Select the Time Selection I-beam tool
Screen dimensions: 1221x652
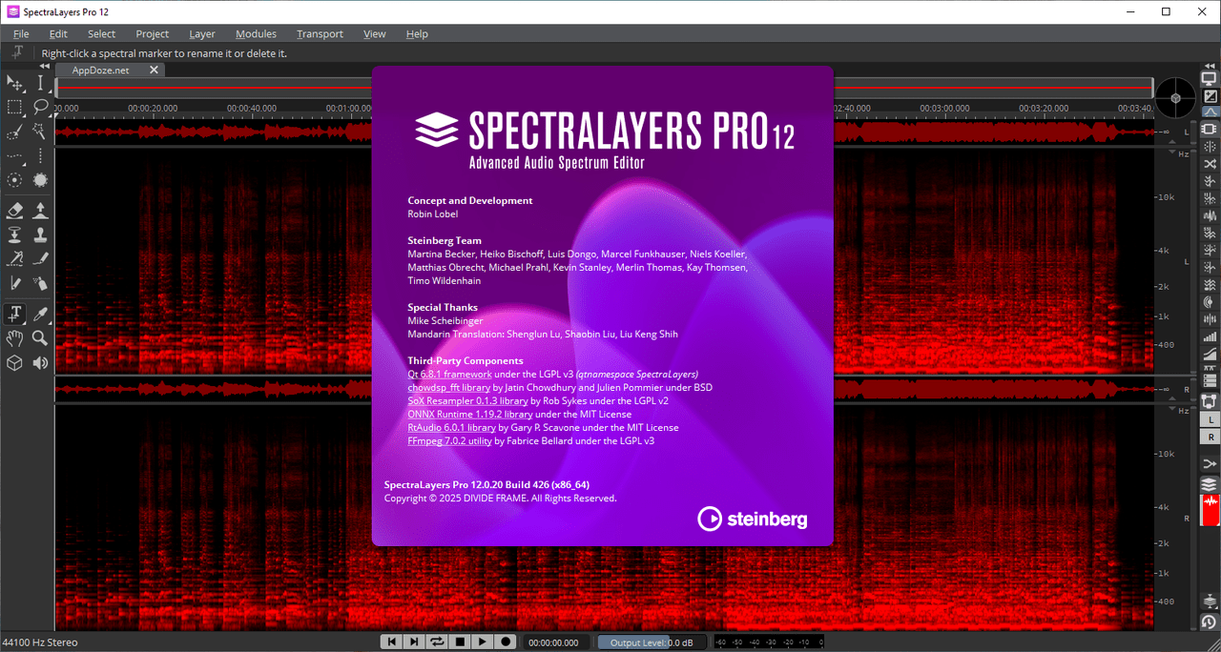point(40,85)
